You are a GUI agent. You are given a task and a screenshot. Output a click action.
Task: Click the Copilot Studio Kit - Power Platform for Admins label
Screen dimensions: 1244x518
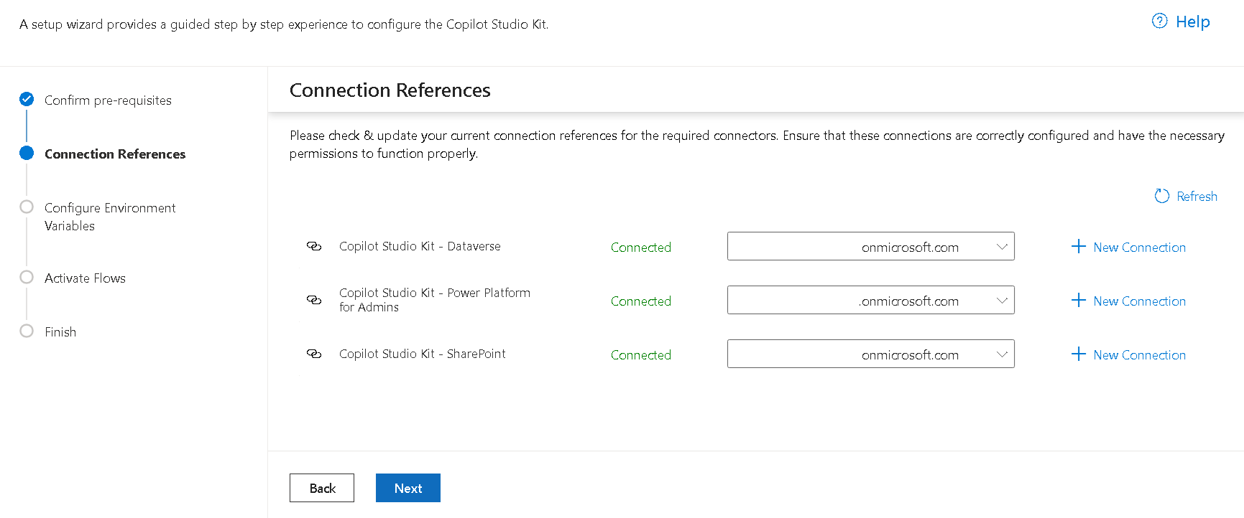click(435, 300)
